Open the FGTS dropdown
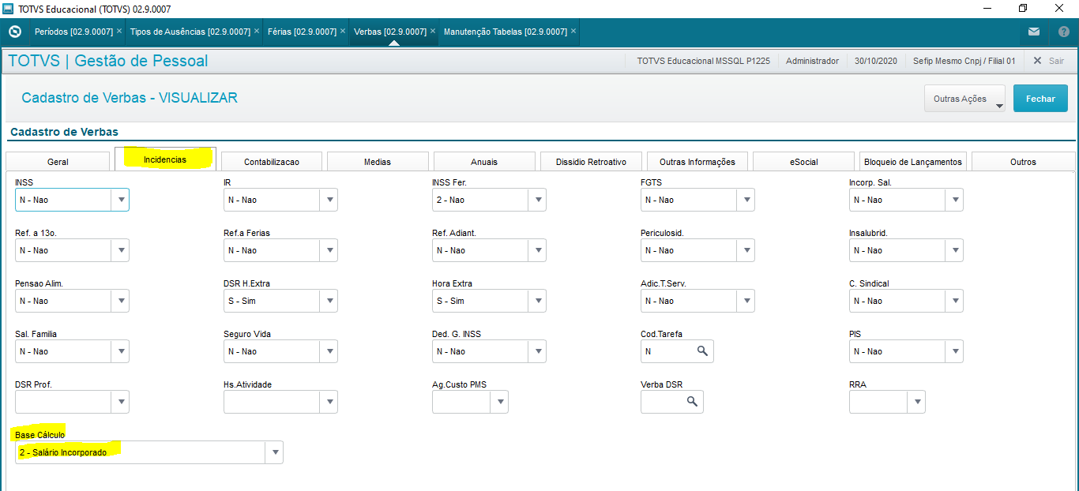This screenshot has width=1079, height=491. (x=746, y=200)
